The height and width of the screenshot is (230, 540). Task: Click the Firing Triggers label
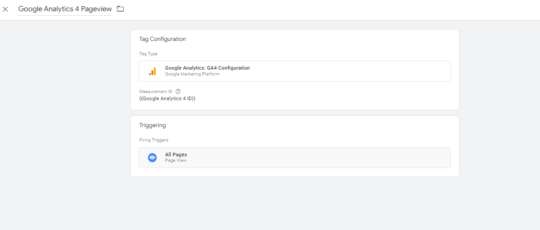coord(153,140)
